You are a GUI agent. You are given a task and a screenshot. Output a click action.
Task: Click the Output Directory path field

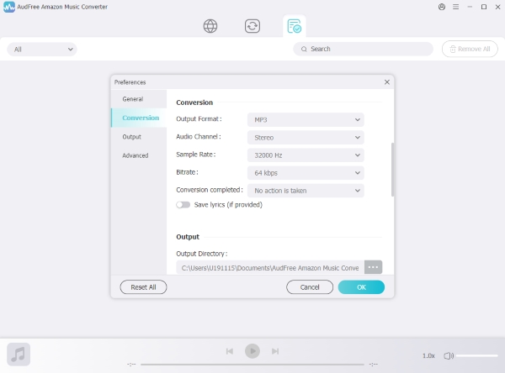click(270, 267)
